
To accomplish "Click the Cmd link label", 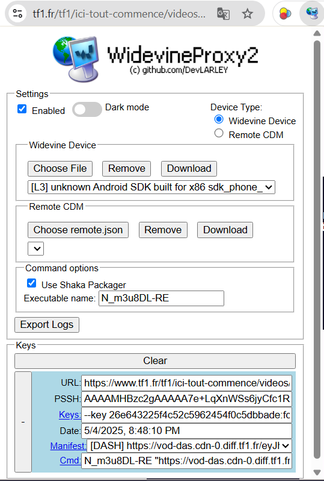I will click(x=70, y=461).
